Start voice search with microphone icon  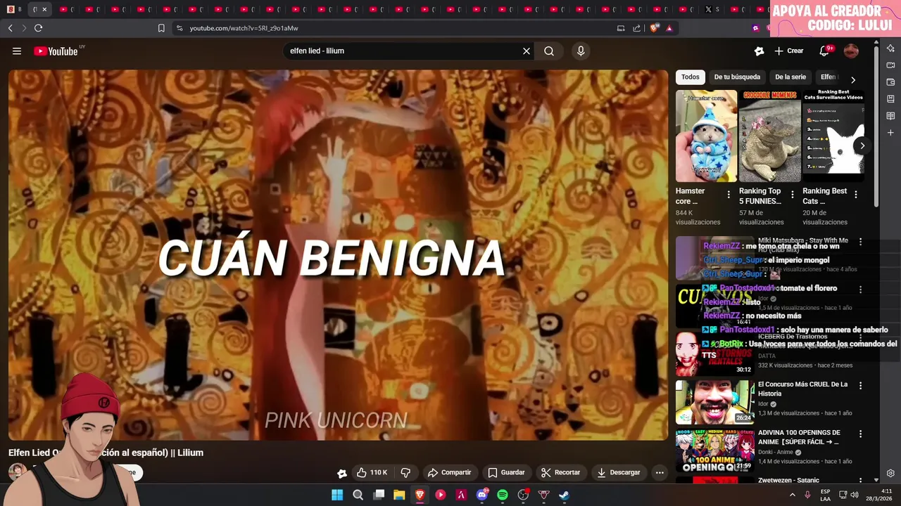tap(581, 51)
